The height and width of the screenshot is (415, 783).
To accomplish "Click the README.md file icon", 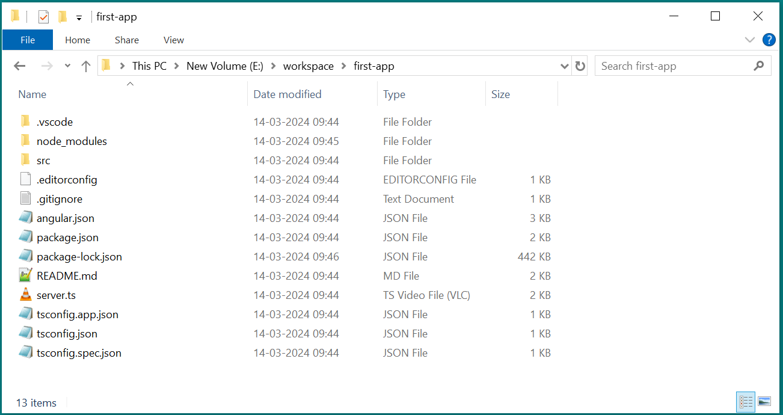I will (x=25, y=275).
